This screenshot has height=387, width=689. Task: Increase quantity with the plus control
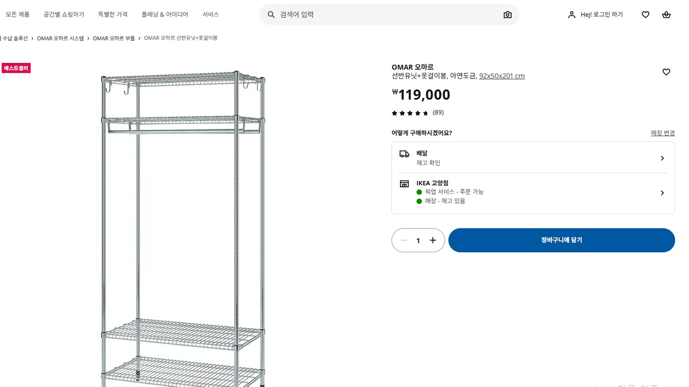tap(433, 240)
